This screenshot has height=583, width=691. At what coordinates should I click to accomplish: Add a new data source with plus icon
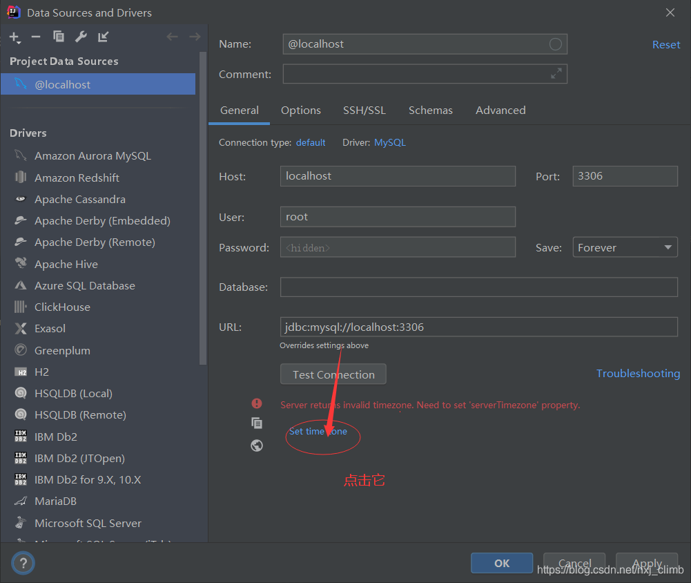pos(14,37)
